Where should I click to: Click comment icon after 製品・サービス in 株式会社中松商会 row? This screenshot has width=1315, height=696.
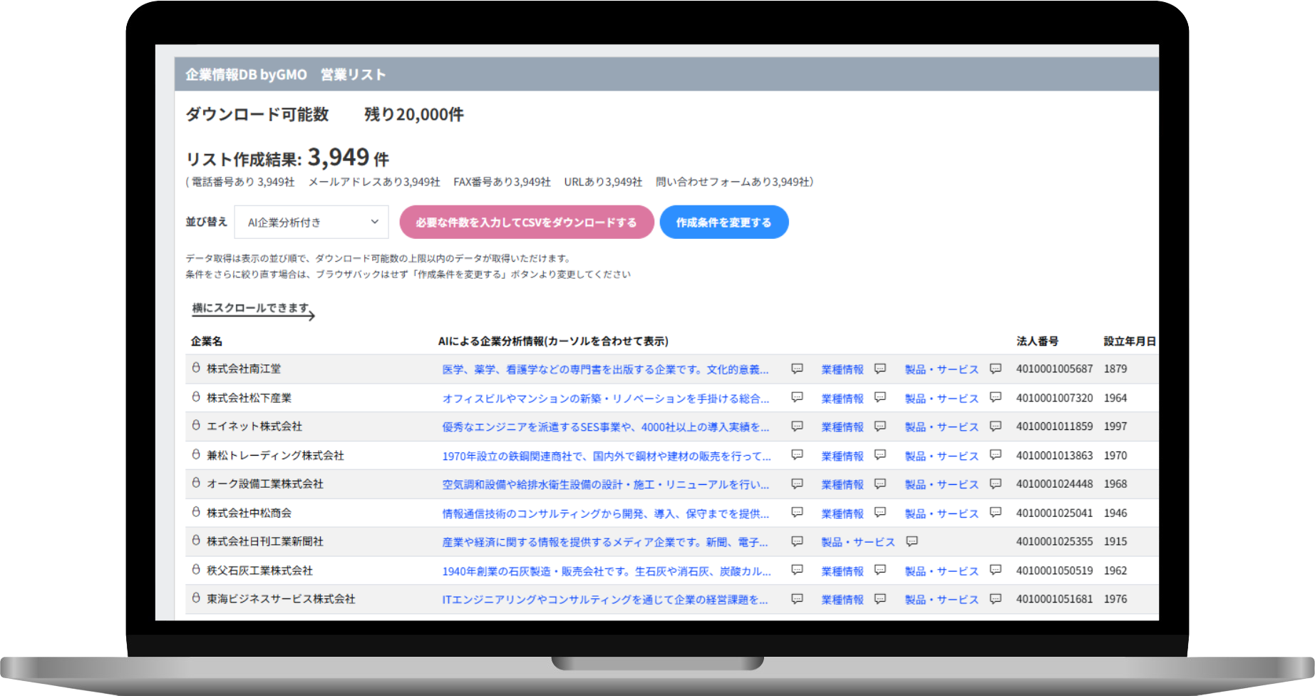pos(996,513)
